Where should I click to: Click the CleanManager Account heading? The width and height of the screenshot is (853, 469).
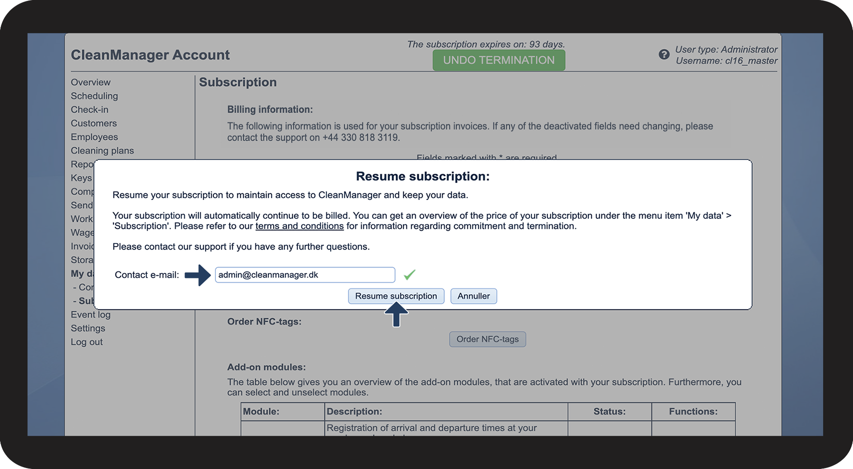pyautogui.click(x=150, y=55)
